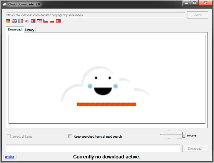The image size is (214, 163).
Task: Pick the Turkish flag language icon
Action: pyautogui.click(x=58, y=21)
